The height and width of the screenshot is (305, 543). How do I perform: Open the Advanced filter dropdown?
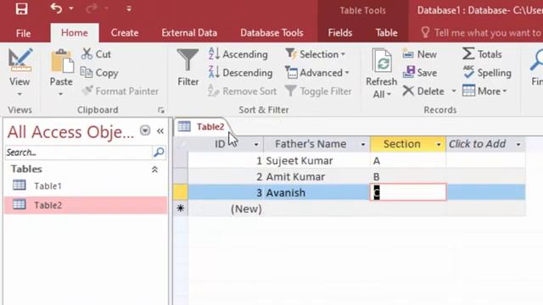[x=317, y=73]
